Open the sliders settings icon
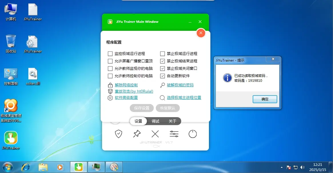 [174, 134]
